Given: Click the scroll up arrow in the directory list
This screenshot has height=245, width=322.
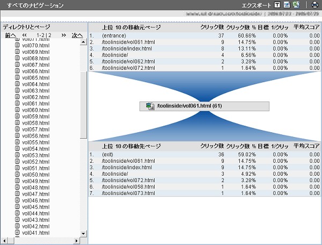Looking at the screenshot, I should 83,42.
